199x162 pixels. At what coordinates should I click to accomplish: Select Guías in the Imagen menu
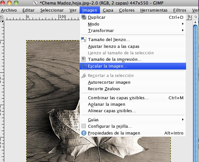[x=133, y=120]
